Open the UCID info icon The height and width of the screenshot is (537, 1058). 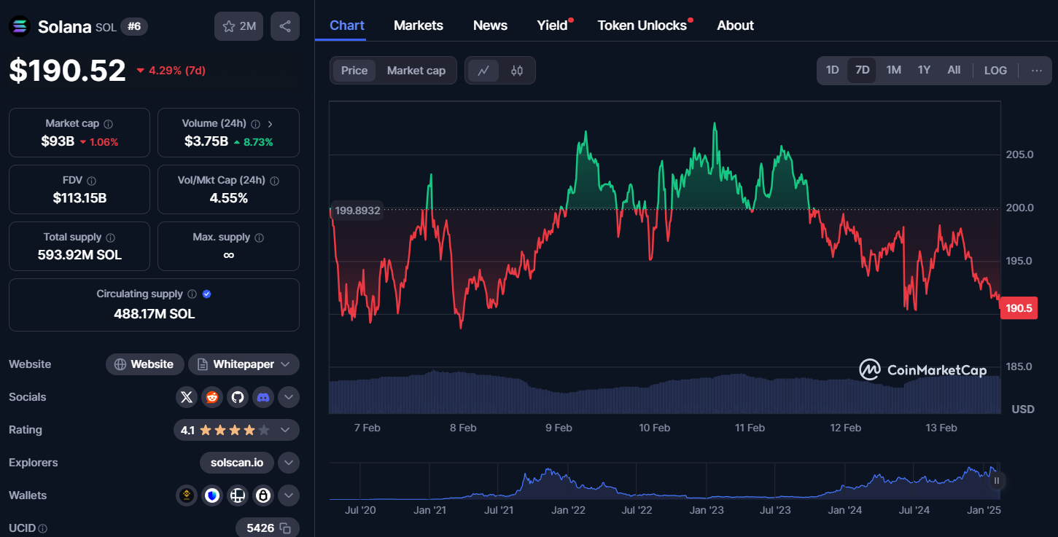point(42,528)
